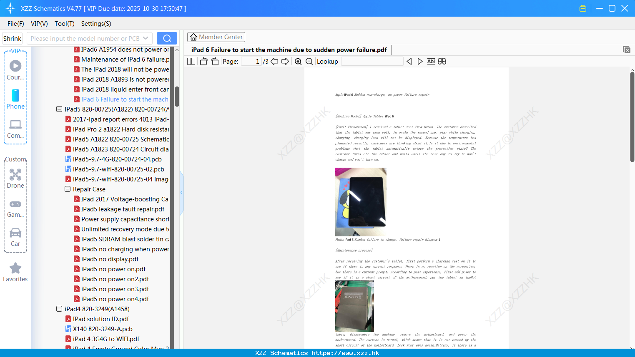
Task: Click the binoculars search icon
Action: [x=442, y=62]
